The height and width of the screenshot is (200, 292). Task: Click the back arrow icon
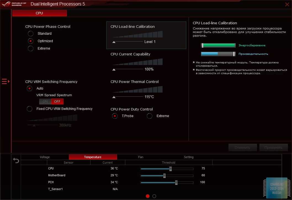coord(16,160)
